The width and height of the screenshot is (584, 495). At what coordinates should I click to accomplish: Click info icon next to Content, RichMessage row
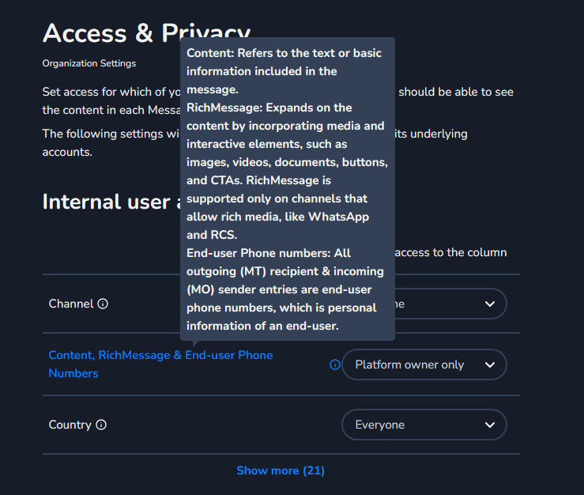(x=334, y=365)
